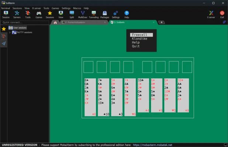Close the /home/mobaxterm tab
Screen dimensions: 228x147
[105, 22]
